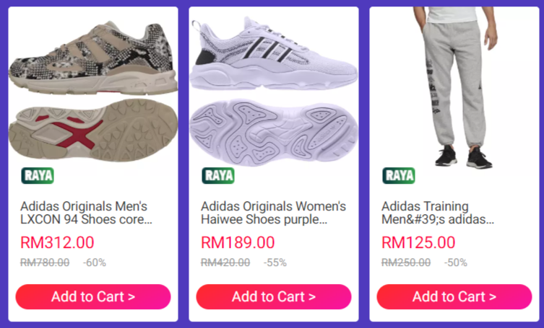Add the Adidas Training pants to cart
Screen dimensions: 544x328
tap(454, 296)
